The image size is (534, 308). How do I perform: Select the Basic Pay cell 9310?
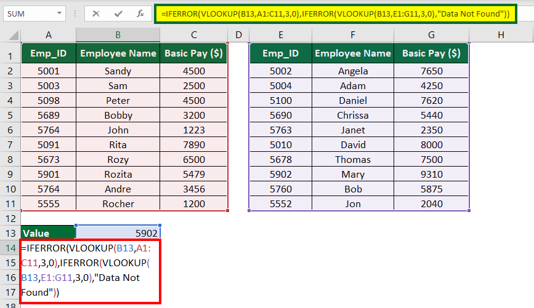pyautogui.click(x=431, y=175)
